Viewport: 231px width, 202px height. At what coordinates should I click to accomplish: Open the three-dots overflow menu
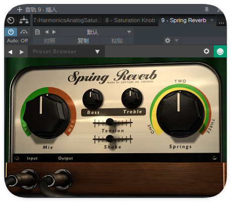click(221, 23)
